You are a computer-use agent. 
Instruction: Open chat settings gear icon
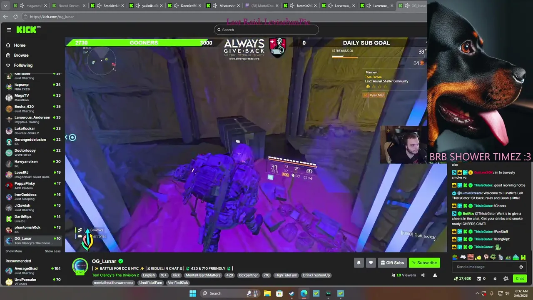pos(495,279)
